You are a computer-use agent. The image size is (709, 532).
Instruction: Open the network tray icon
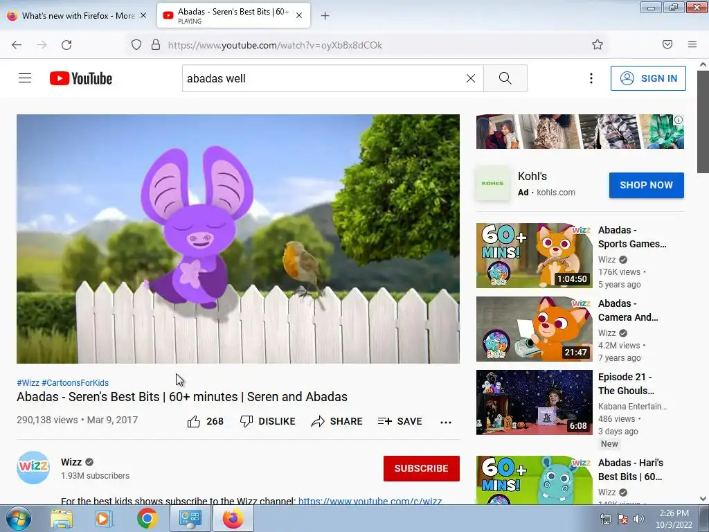pos(605,520)
